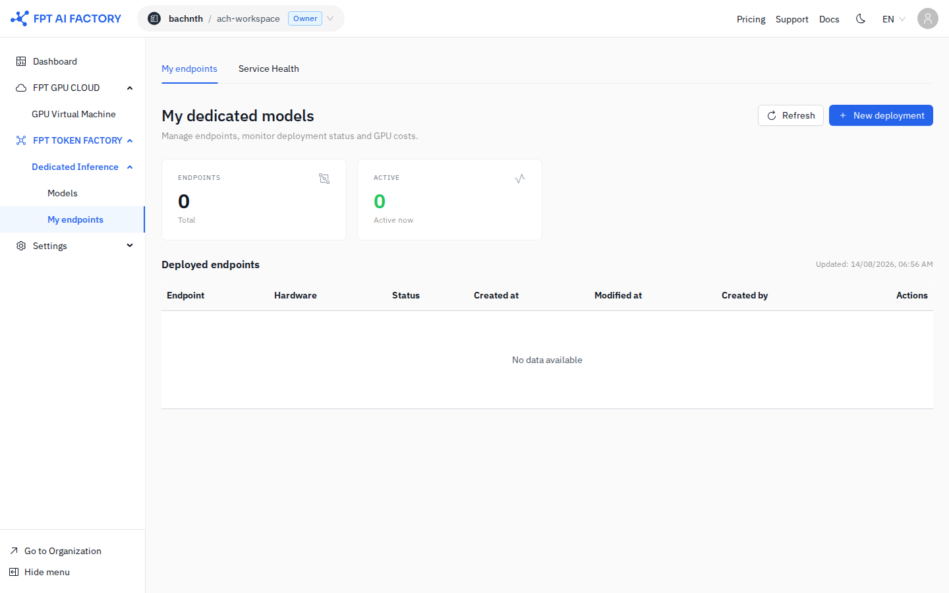Open GPU Virtual Machine page
This screenshot has height=593, width=949.
point(73,114)
